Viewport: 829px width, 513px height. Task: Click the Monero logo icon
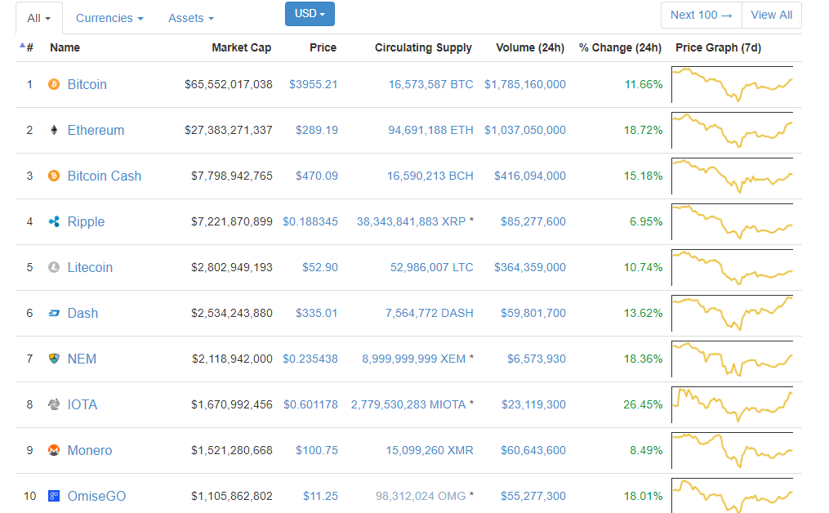click(54, 450)
